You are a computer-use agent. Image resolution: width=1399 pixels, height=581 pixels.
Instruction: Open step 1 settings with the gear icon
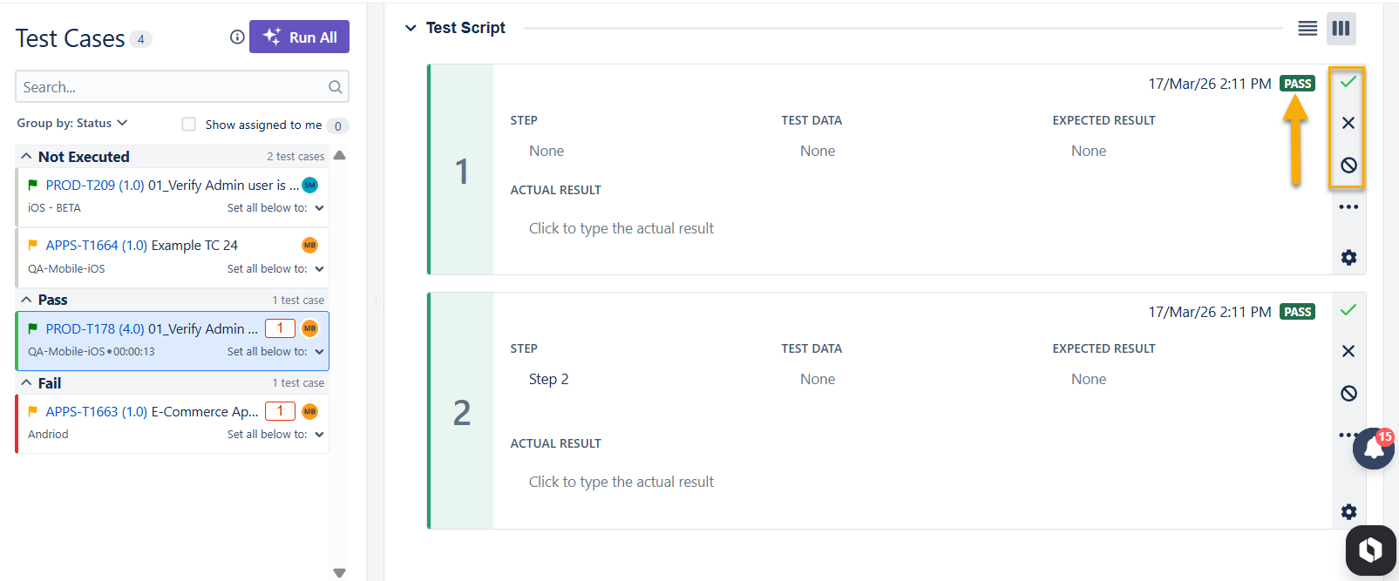click(1348, 257)
